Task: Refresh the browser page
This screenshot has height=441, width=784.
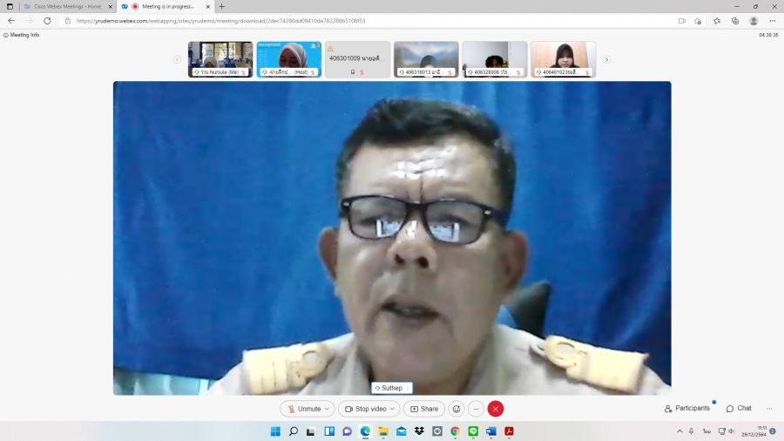Action: (x=47, y=21)
